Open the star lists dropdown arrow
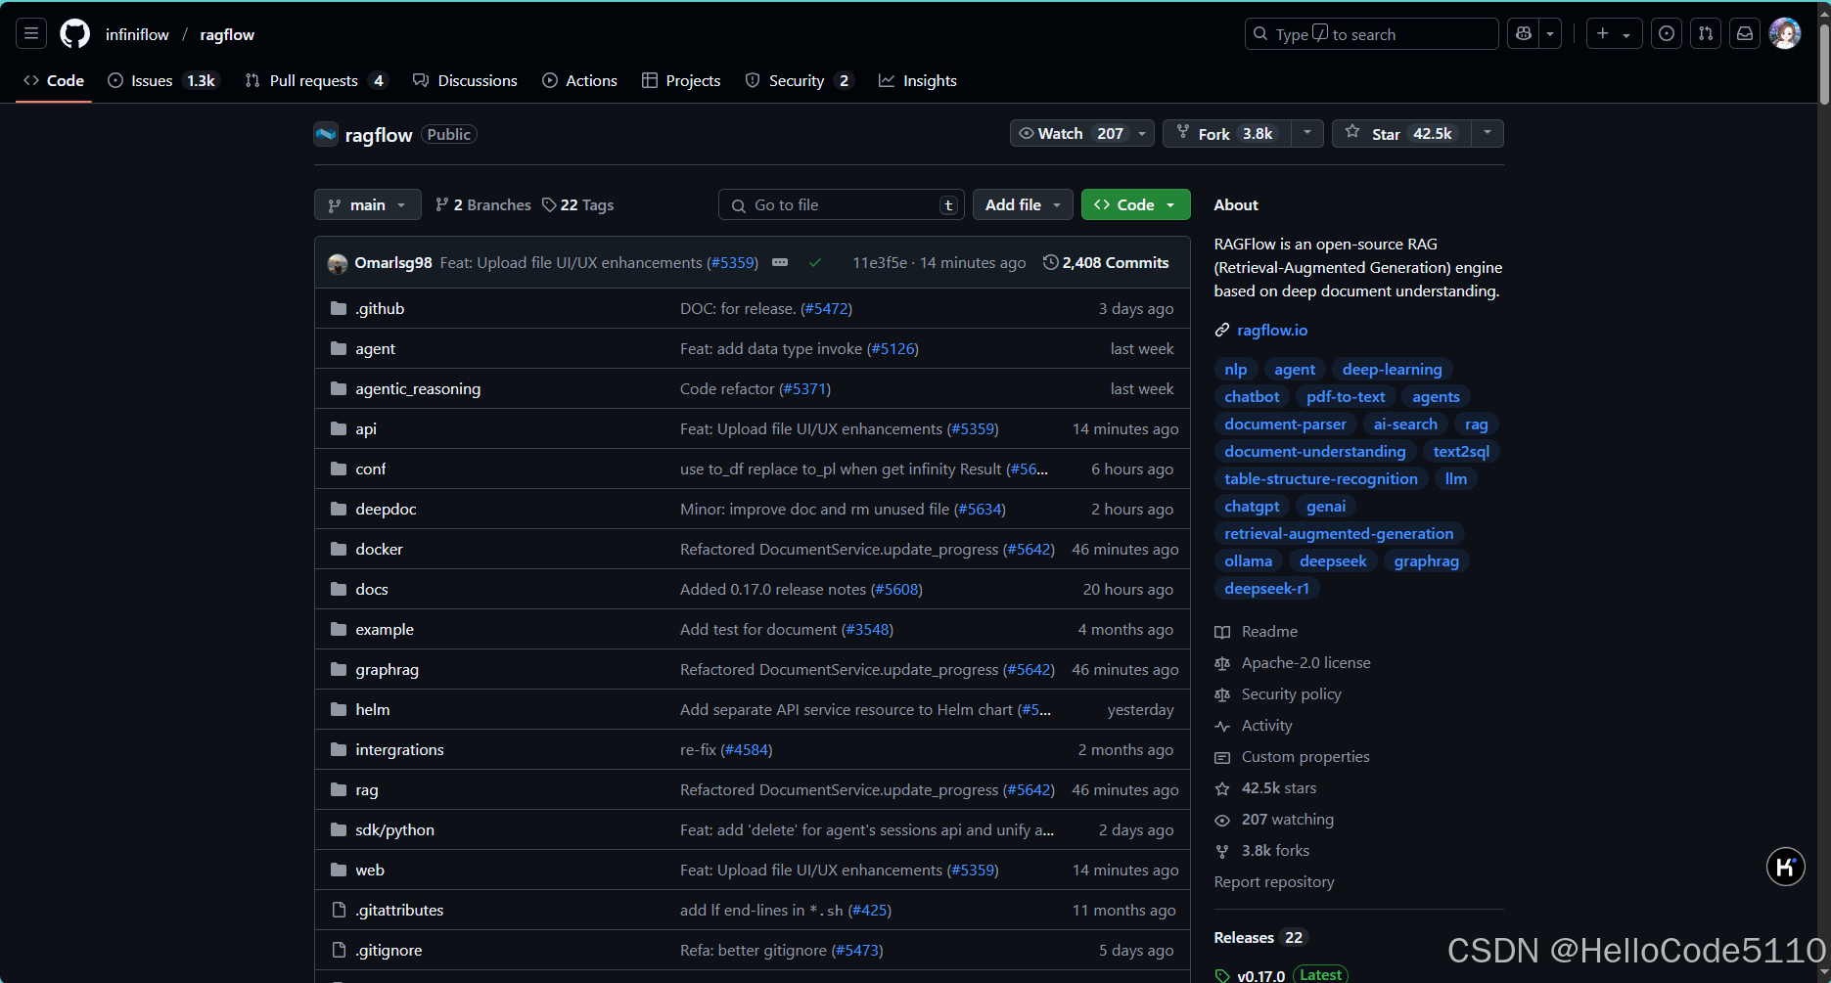 click(x=1487, y=133)
